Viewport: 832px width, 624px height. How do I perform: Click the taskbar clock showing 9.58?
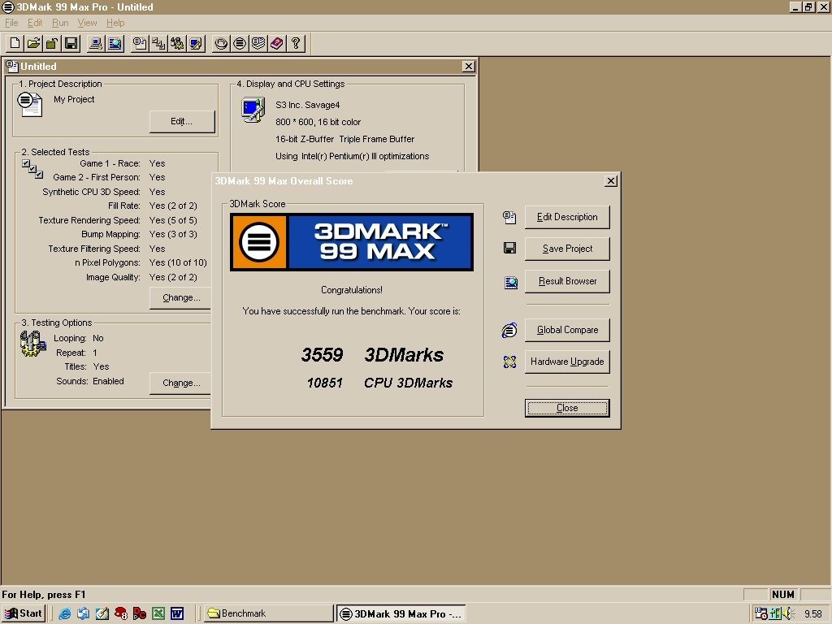pos(812,614)
